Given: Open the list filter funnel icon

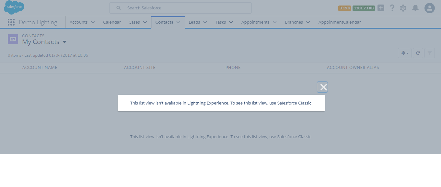Looking at the screenshot, I should click(430, 53).
